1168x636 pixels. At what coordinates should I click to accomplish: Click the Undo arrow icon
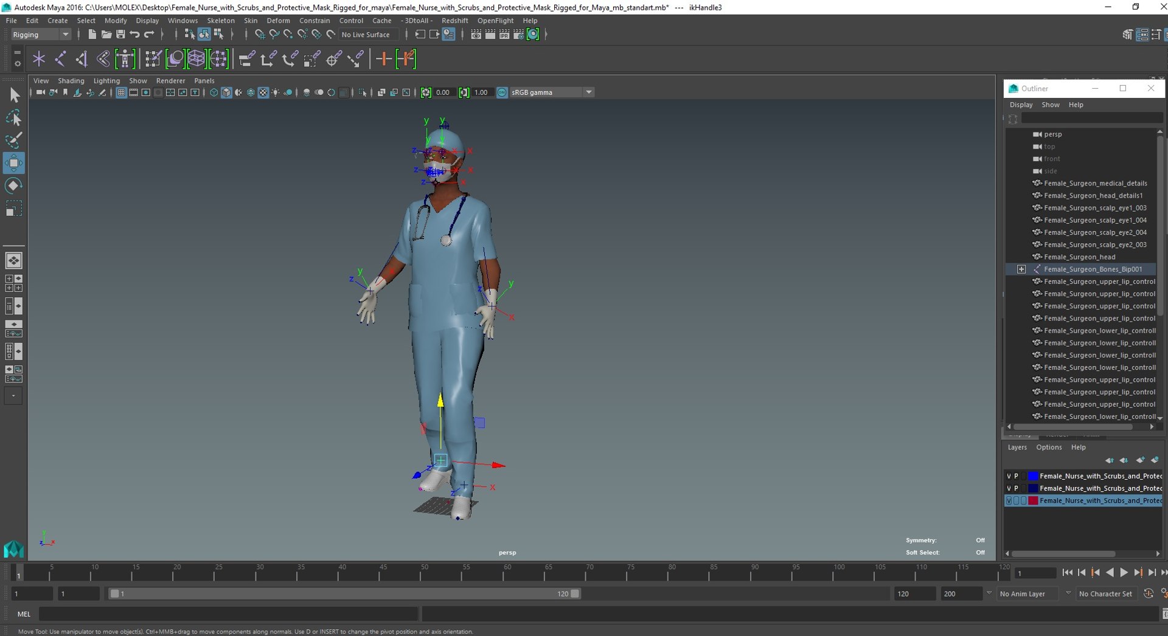[x=135, y=35]
